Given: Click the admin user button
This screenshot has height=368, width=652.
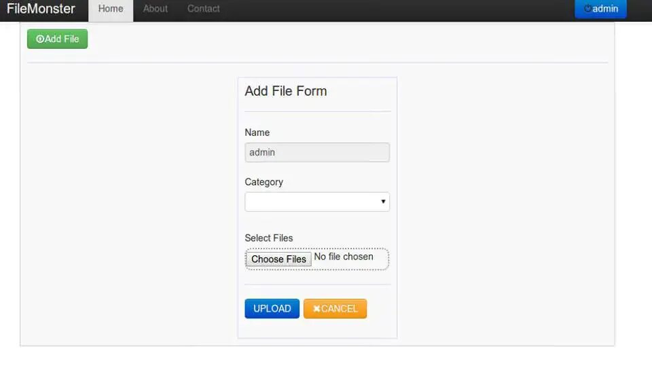Looking at the screenshot, I should coord(600,9).
